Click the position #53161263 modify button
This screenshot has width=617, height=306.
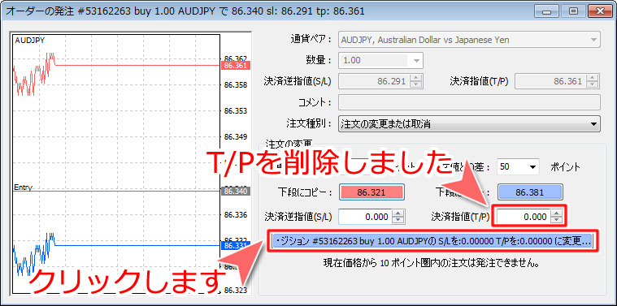pyautogui.click(x=432, y=242)
